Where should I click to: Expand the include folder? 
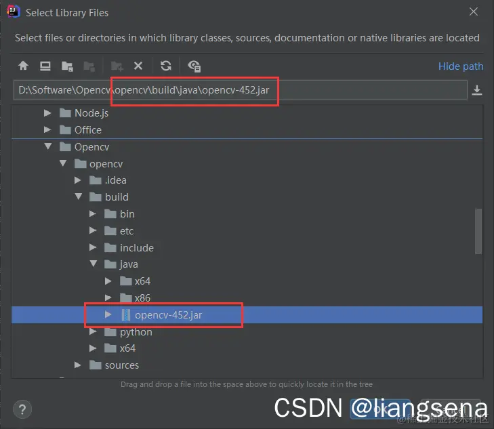point(92,247)
